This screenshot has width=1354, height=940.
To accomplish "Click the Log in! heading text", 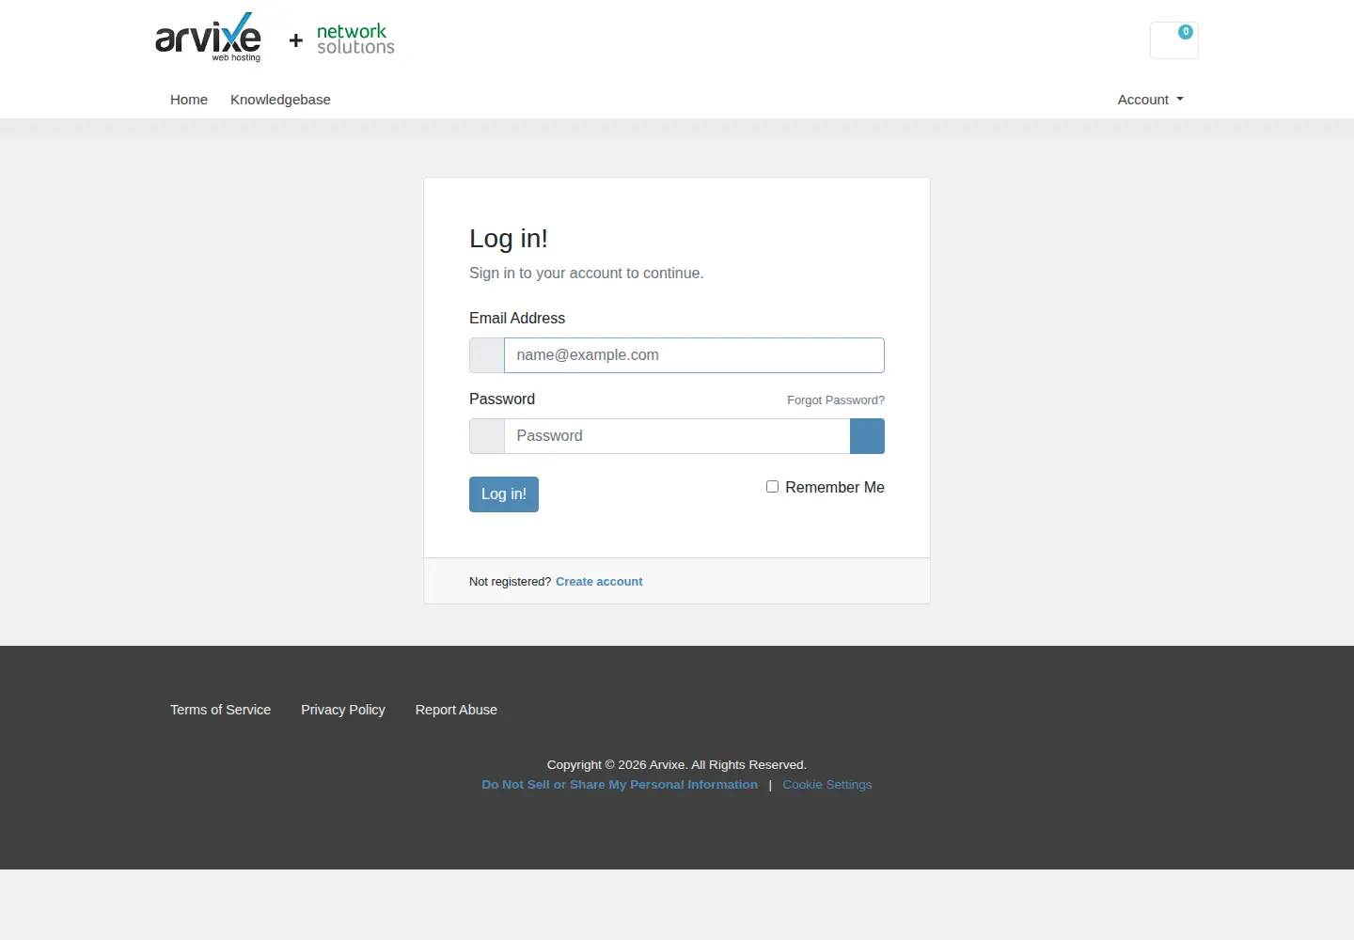I will point(509,239).
